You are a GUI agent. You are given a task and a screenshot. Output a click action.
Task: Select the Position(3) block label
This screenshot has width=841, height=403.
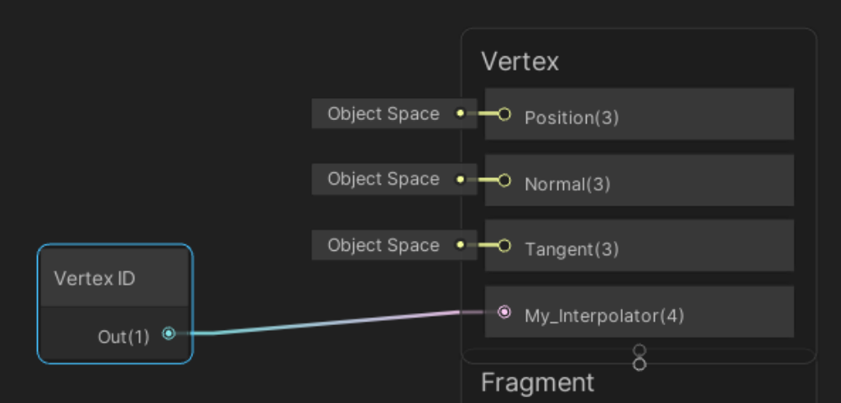tap(572, 118)
